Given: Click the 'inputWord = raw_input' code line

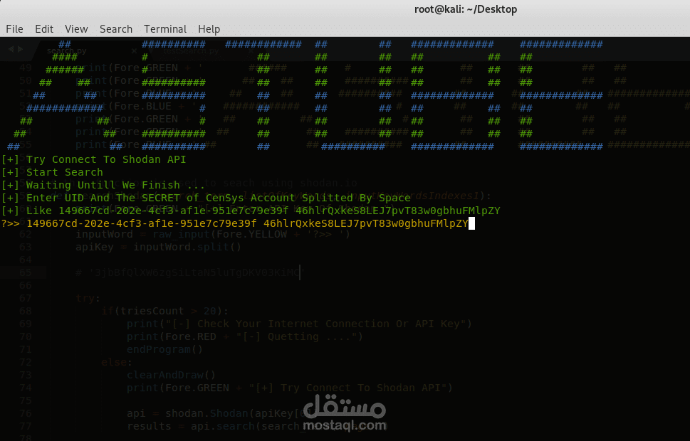Looking at the screenshot, I should (x=213, y=234).
